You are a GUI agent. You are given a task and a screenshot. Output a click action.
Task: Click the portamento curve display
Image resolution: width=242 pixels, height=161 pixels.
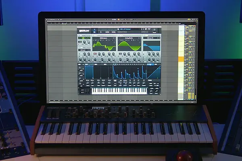coord(156,91)
